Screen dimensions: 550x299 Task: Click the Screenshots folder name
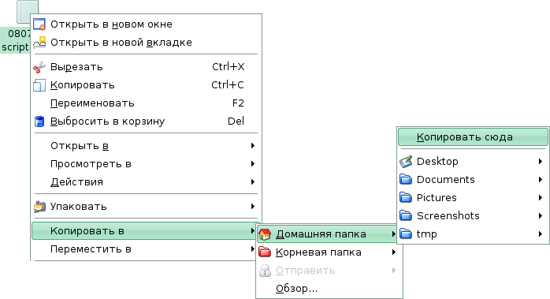[x=448, y=215]
